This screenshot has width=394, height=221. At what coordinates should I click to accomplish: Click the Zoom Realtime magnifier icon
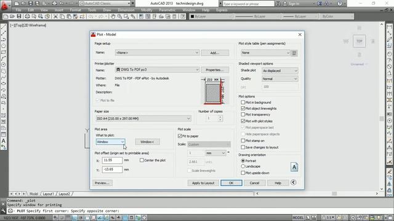point(119,17)
